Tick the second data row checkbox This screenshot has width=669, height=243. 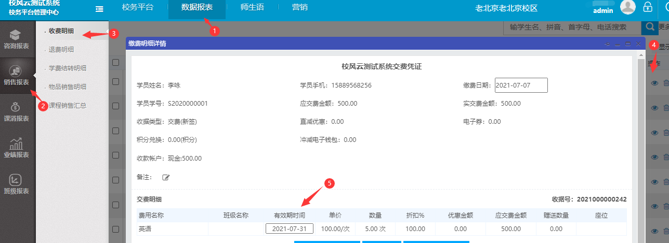point(116,107)
